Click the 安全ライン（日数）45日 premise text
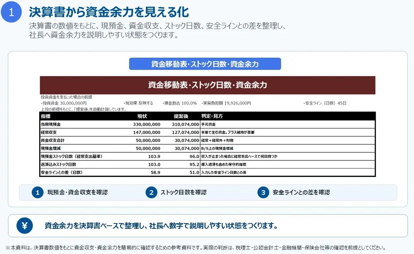The image size is (414, 254). (325, 103)
